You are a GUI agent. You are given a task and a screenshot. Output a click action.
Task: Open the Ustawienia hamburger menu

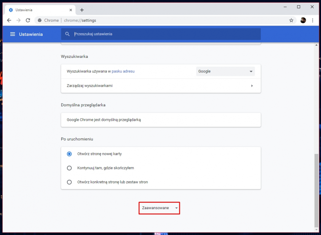pos(13,34)
